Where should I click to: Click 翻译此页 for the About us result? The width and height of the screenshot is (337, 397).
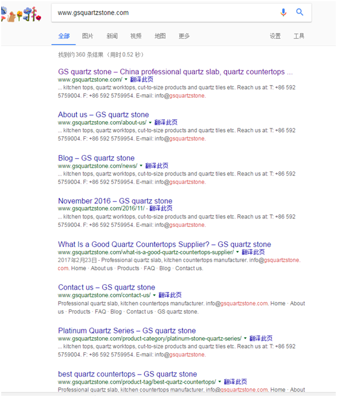[x=165, y=122]
